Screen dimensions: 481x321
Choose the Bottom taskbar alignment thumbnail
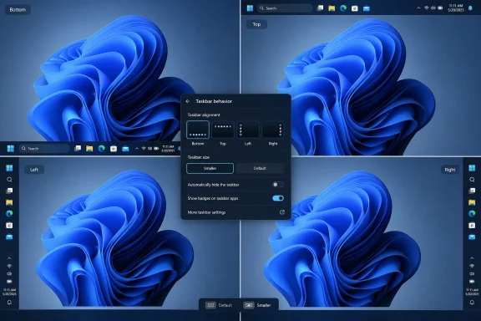click(198, 130)
